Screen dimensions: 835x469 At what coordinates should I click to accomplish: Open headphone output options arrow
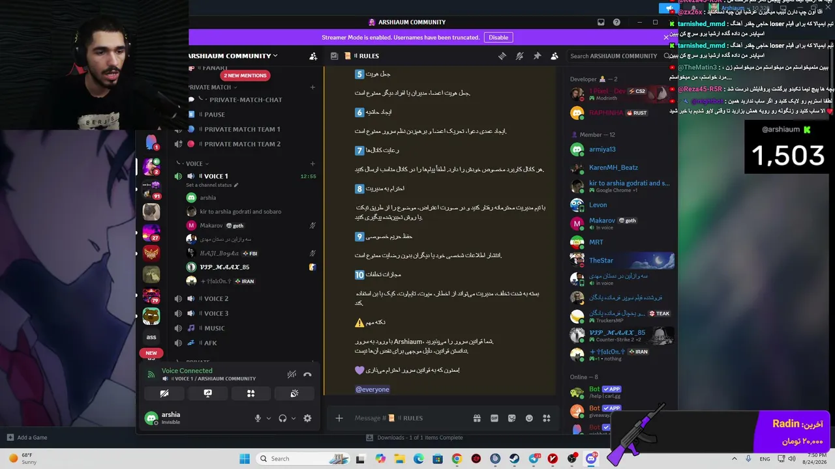click(294, 418)
